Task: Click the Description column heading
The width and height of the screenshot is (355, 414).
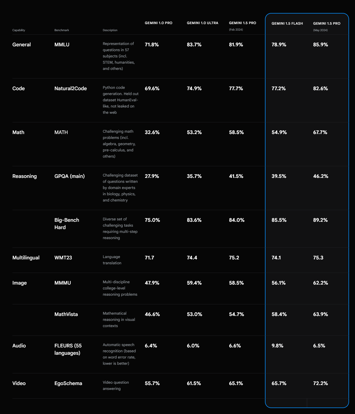Action: (110, 30)
